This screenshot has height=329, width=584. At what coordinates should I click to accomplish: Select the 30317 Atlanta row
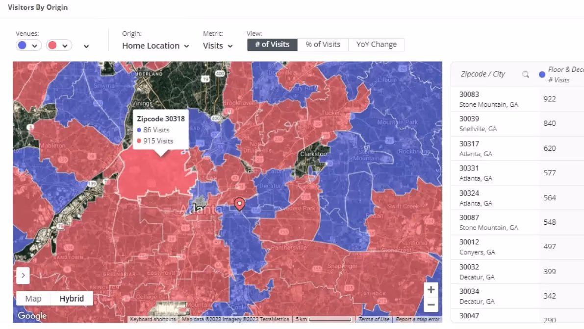tap(517, 148)
